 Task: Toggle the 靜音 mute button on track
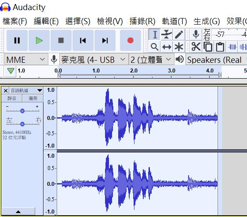point(12,98)
